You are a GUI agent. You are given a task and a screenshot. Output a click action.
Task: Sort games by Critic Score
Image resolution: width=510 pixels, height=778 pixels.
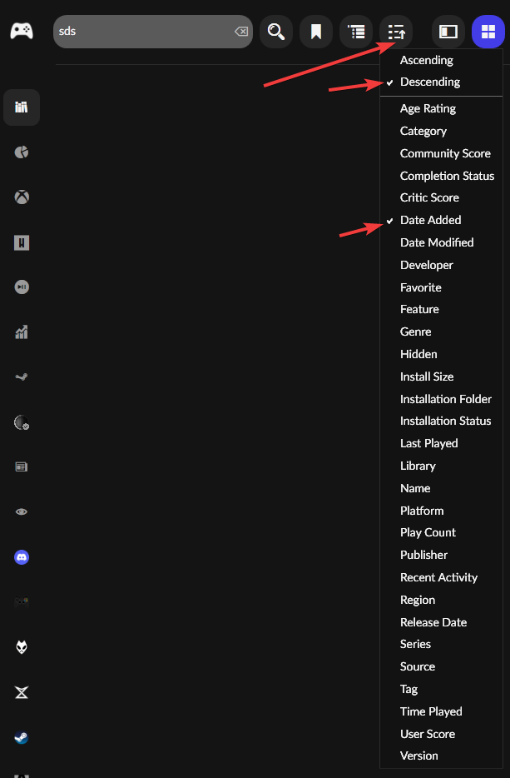[428, 197]
